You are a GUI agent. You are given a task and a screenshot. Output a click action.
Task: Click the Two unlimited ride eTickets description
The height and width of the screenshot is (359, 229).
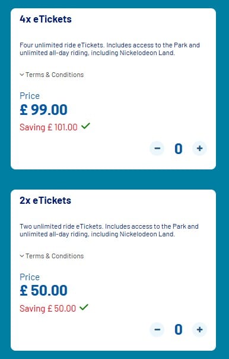coord(109,230)
